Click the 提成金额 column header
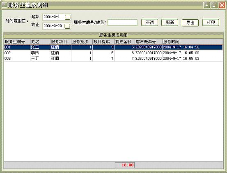 click(x=124, y=42)
